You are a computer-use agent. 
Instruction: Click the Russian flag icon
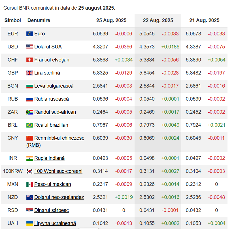tap(29, 99)
